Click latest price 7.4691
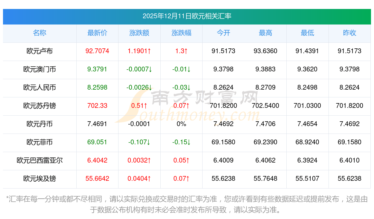 pos(97,124)
